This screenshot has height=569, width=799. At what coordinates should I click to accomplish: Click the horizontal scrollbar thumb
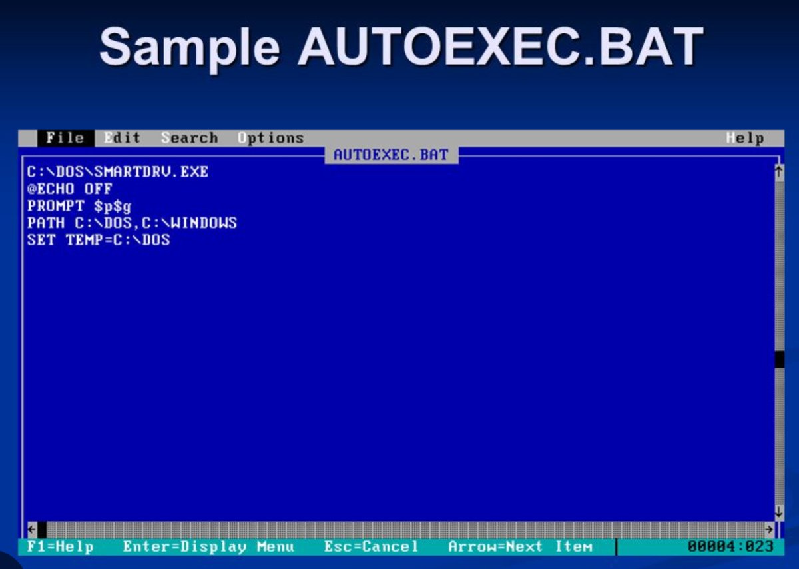[x=42, y=530]
